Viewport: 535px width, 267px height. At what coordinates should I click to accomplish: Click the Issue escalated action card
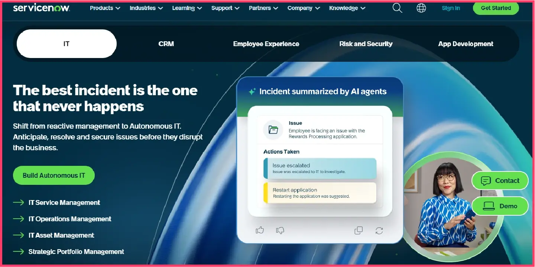point(320,168)
